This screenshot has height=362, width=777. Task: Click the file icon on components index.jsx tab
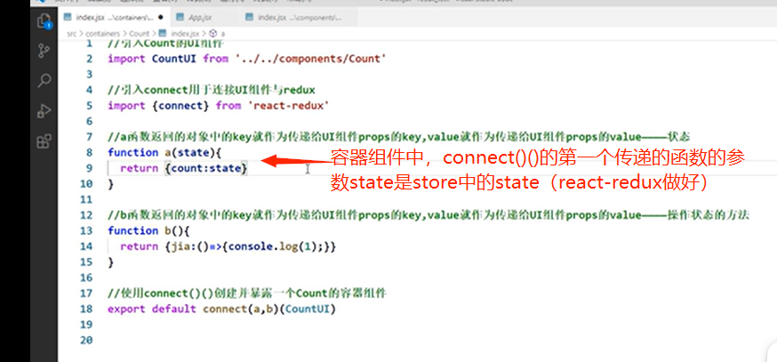click(250, 18)
